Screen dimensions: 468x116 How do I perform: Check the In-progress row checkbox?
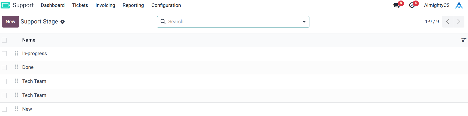pos(4,54)
